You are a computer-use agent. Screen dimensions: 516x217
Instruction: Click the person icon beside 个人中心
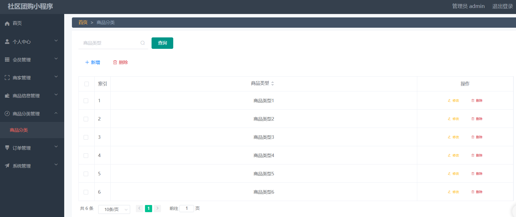point(7,42)
